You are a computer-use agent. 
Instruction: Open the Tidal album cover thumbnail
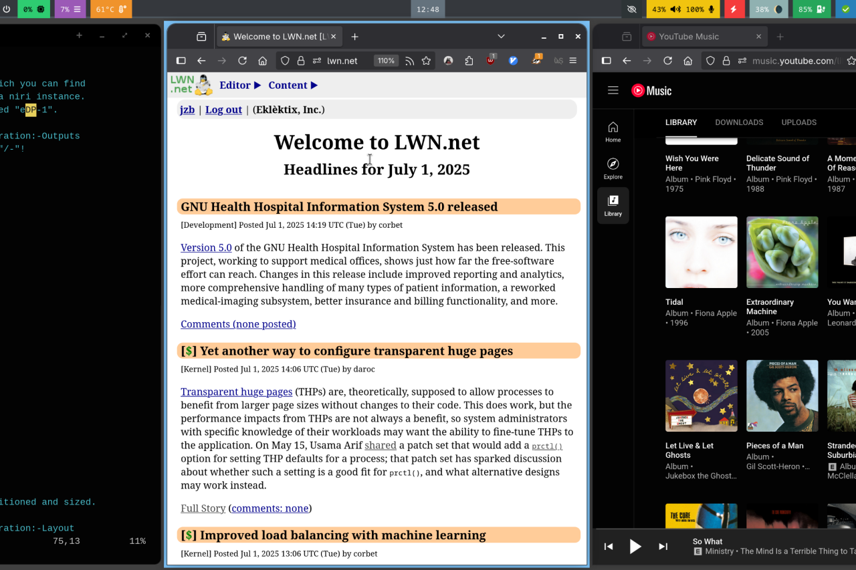click(701, 252)
